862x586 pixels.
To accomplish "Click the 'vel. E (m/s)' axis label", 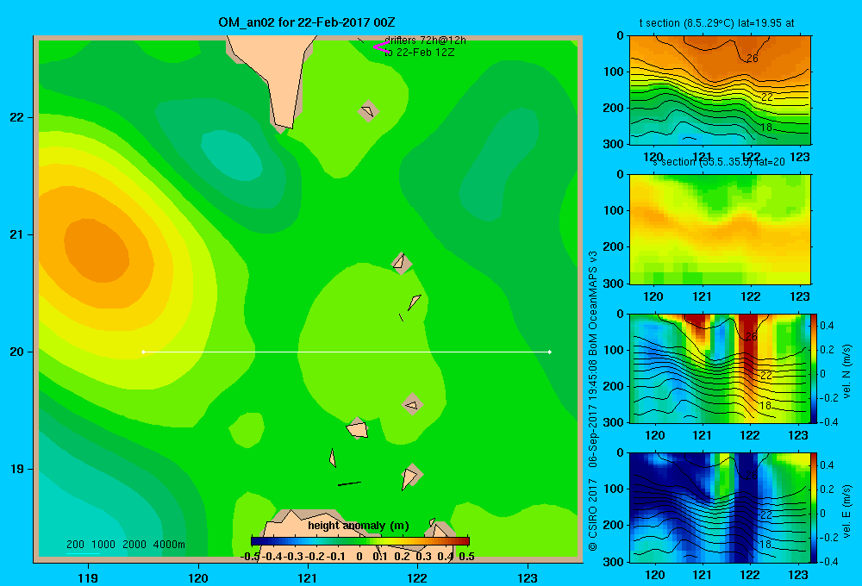I will click(847, 509).
